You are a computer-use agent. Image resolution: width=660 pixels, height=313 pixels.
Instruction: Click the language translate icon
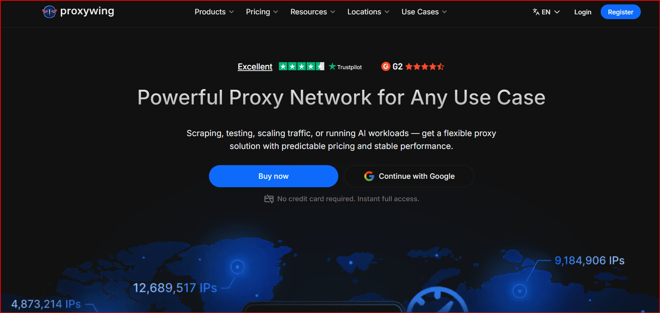pos(536,12)
